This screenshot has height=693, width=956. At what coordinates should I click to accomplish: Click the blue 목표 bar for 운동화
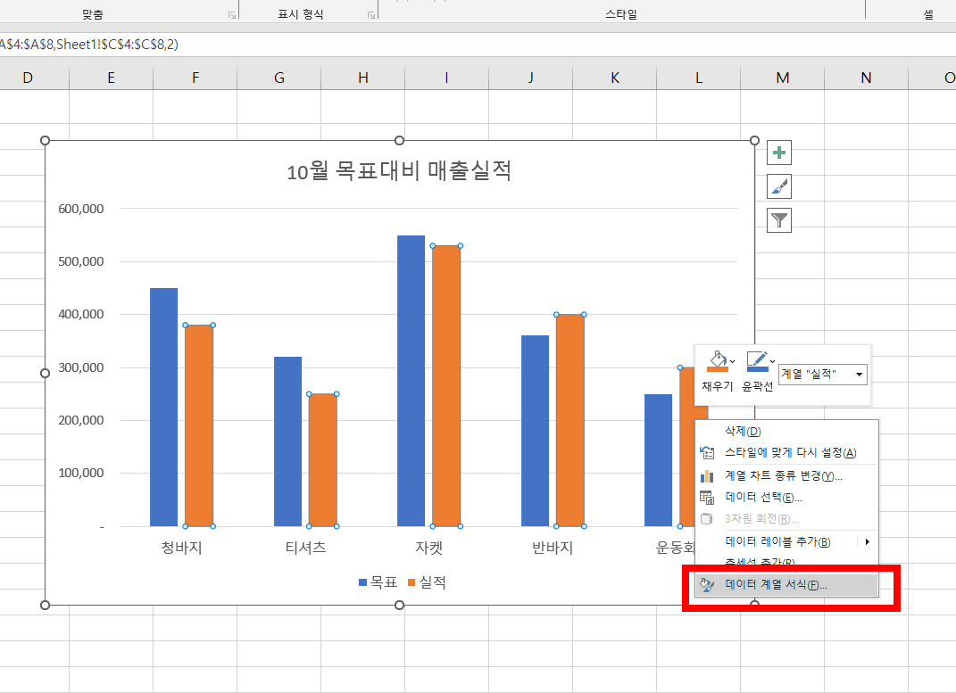[x=658, y=460]
